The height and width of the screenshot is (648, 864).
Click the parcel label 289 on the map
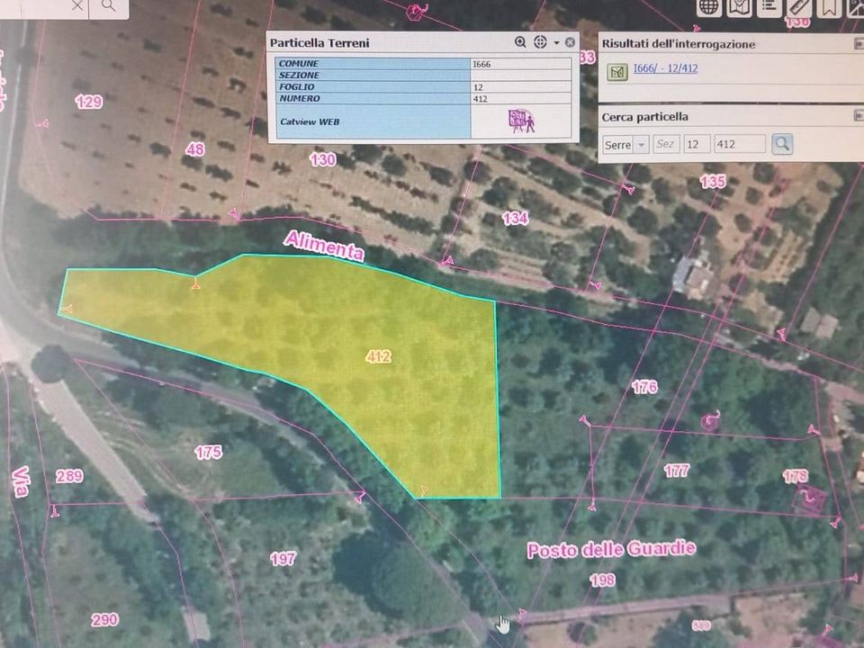coord(69,476)
